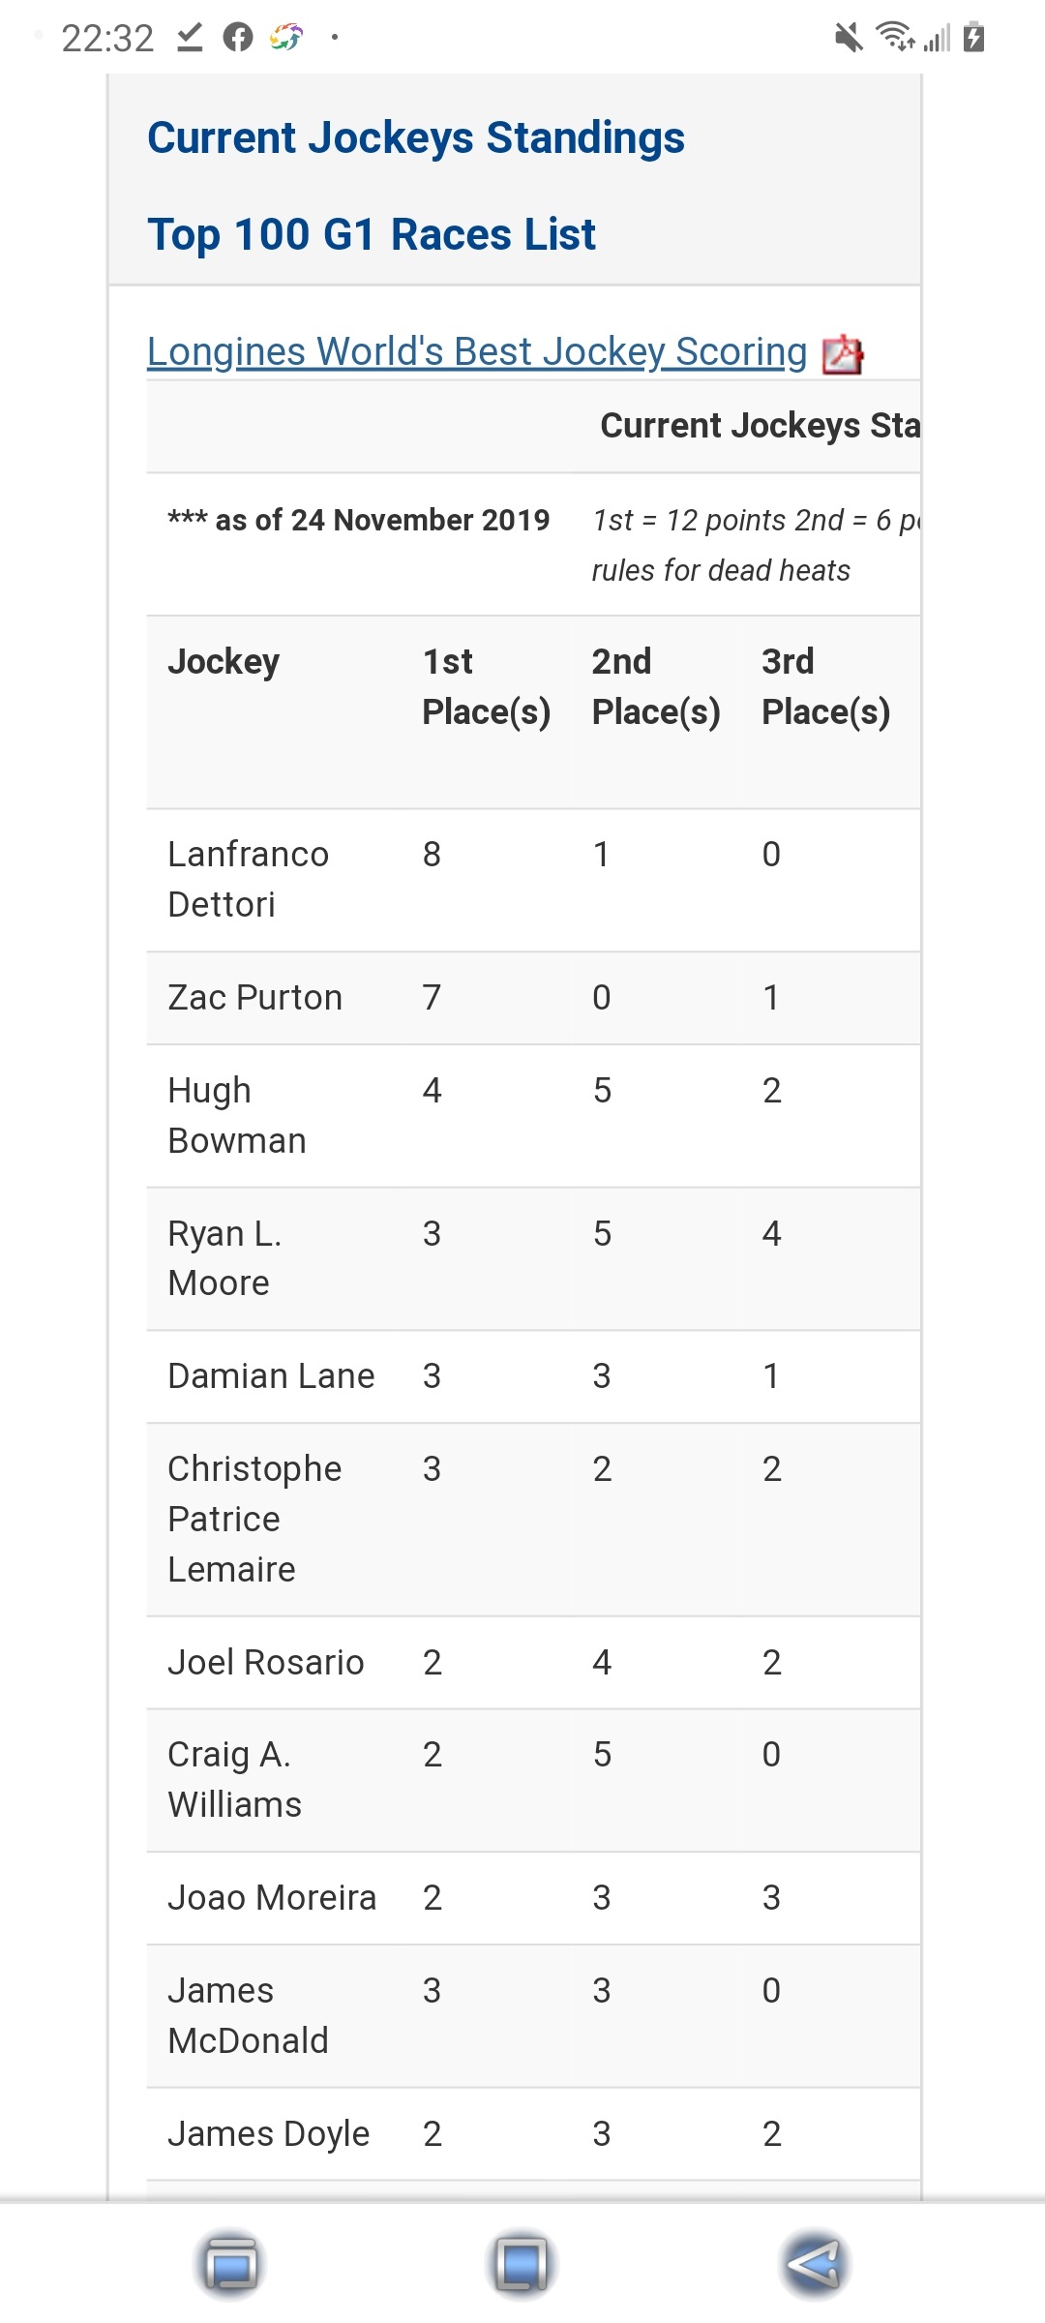This screenshot has height=2323, width=1045.
Task: Tap the colorful swirl notification icon
Action: click(286, 38)
